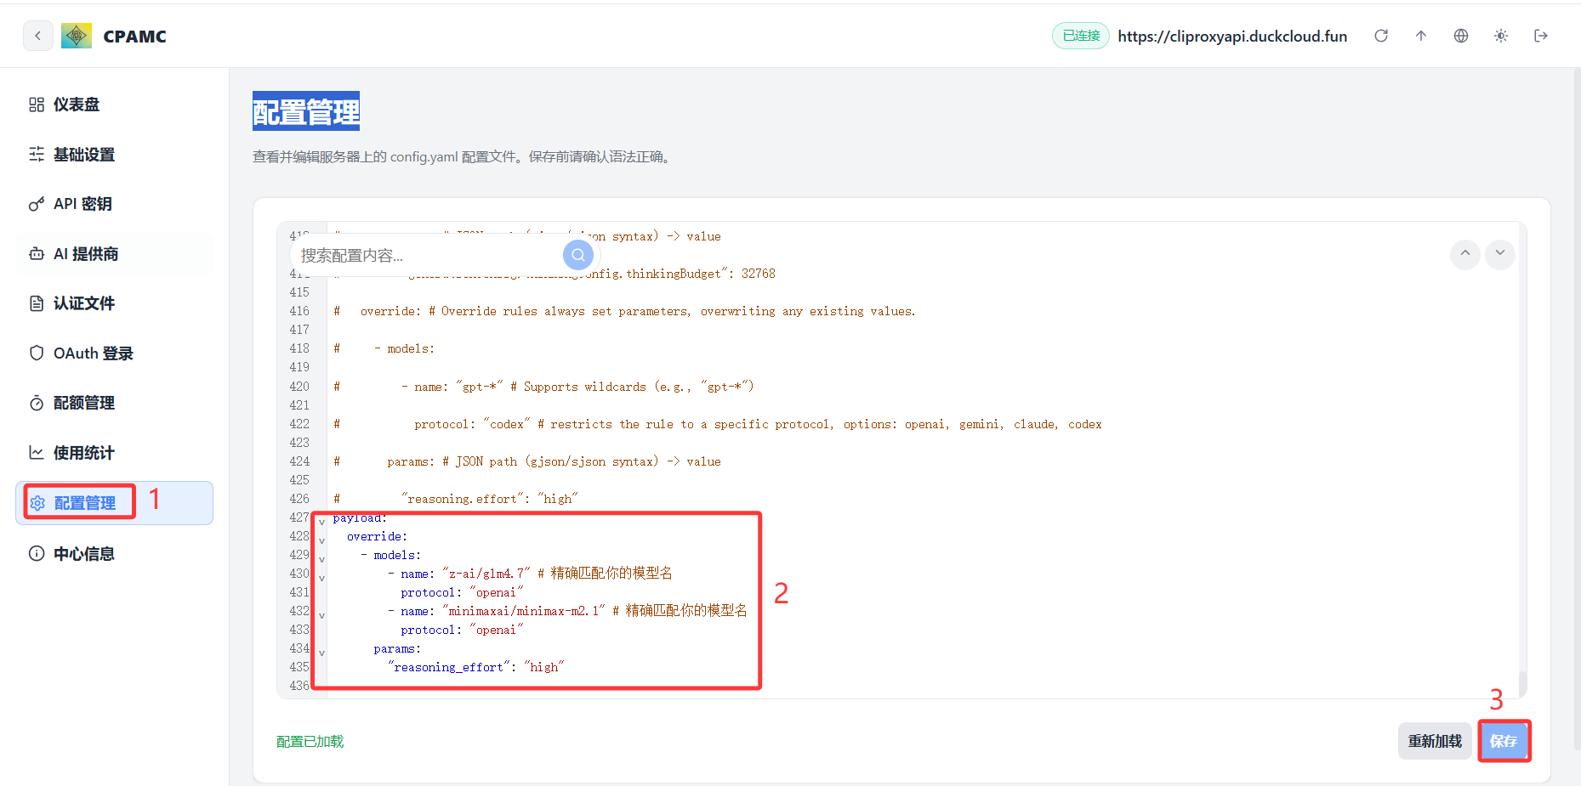Click the 配额管理 timer icon
Viewport: 1581px width, 786px height.
(37, 403)
